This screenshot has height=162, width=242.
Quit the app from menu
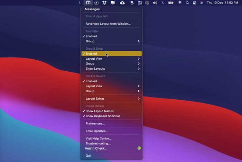point(111,156)
